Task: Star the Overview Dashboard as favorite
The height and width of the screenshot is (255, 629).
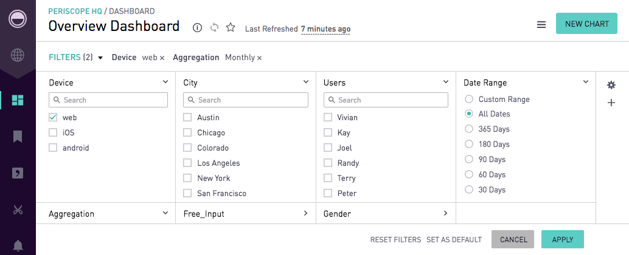Action: [231, 27]
